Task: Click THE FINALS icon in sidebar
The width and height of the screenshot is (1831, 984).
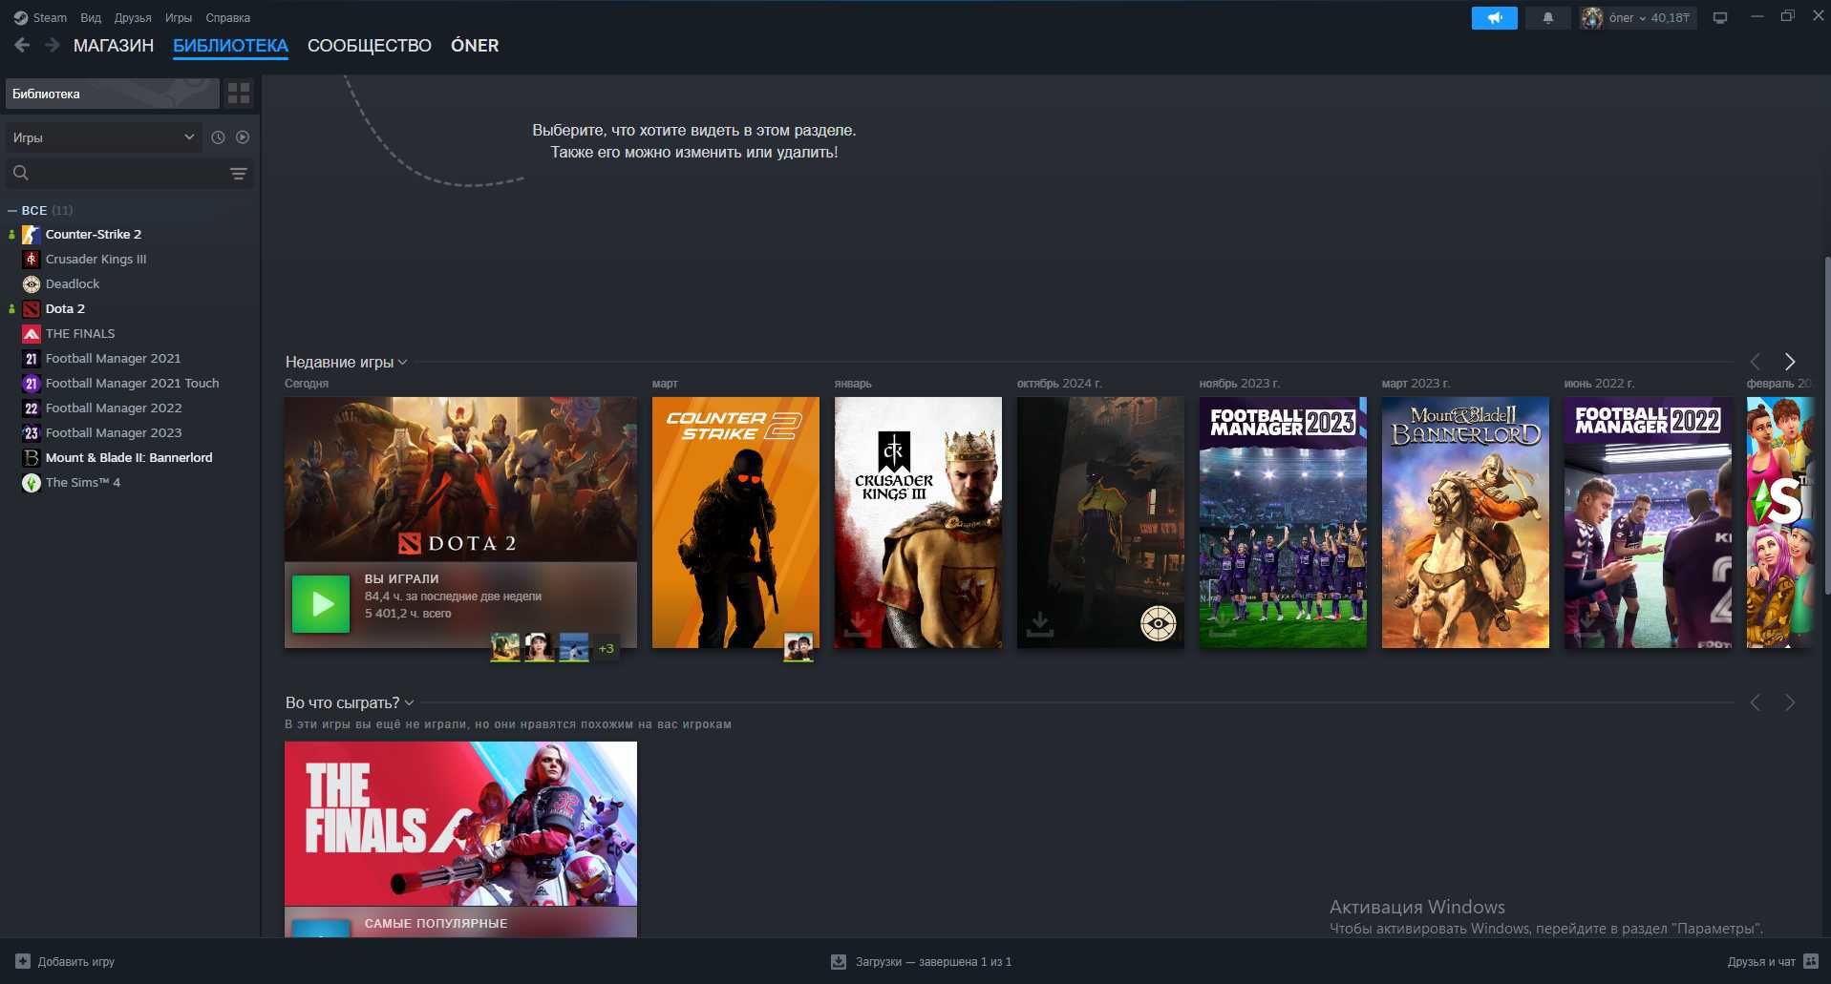Action: [x=32, y=333]
